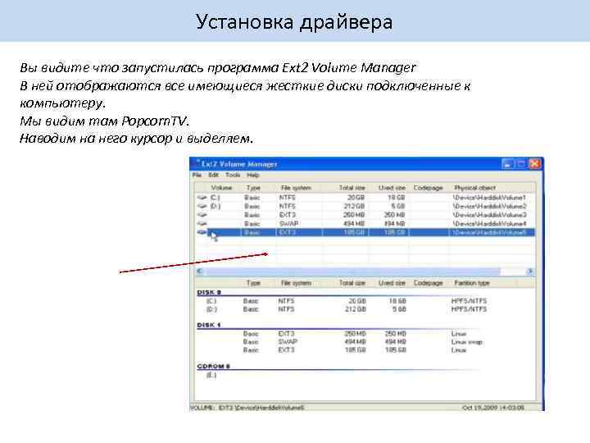
Task: Select the (C:) volume in top list
Action: [x=365, y=198]
